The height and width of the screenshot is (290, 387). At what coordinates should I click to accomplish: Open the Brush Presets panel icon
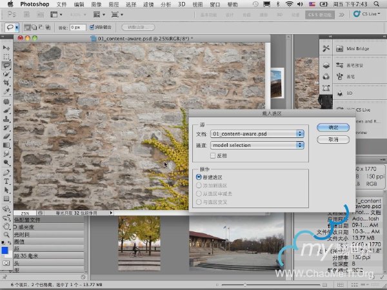pos(340,65)
